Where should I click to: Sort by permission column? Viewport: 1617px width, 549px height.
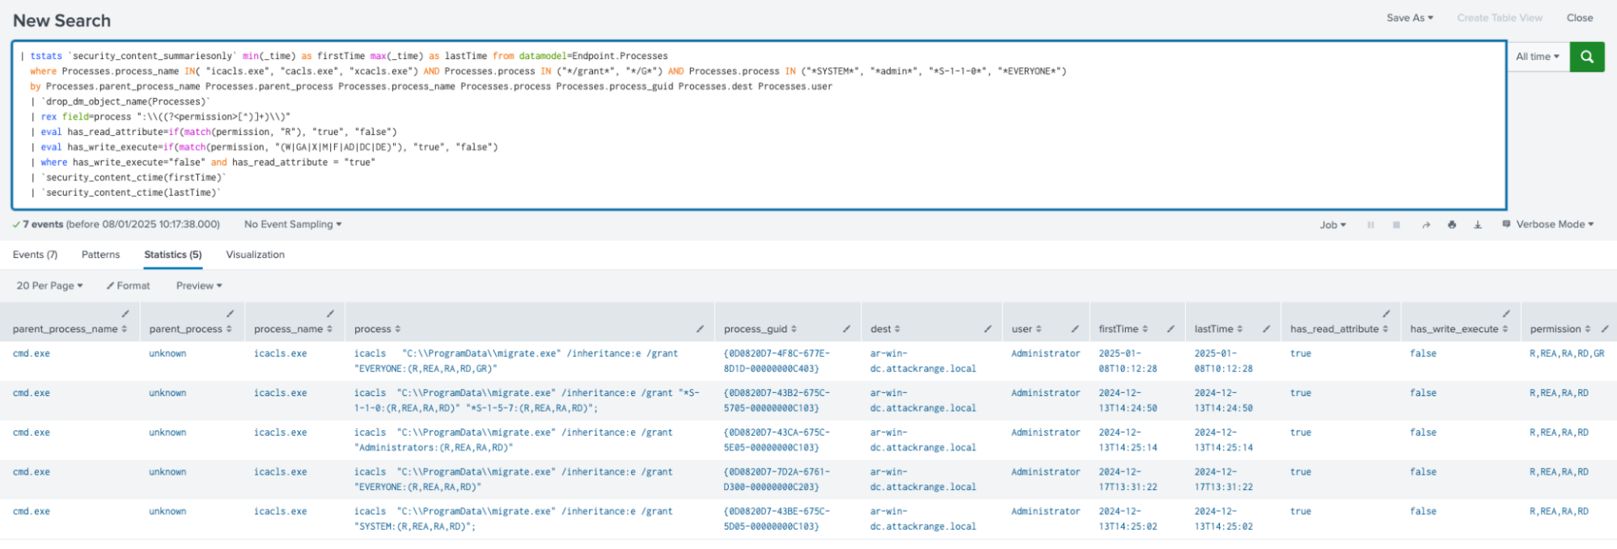pyautogui.click(x=1560, y=329)
